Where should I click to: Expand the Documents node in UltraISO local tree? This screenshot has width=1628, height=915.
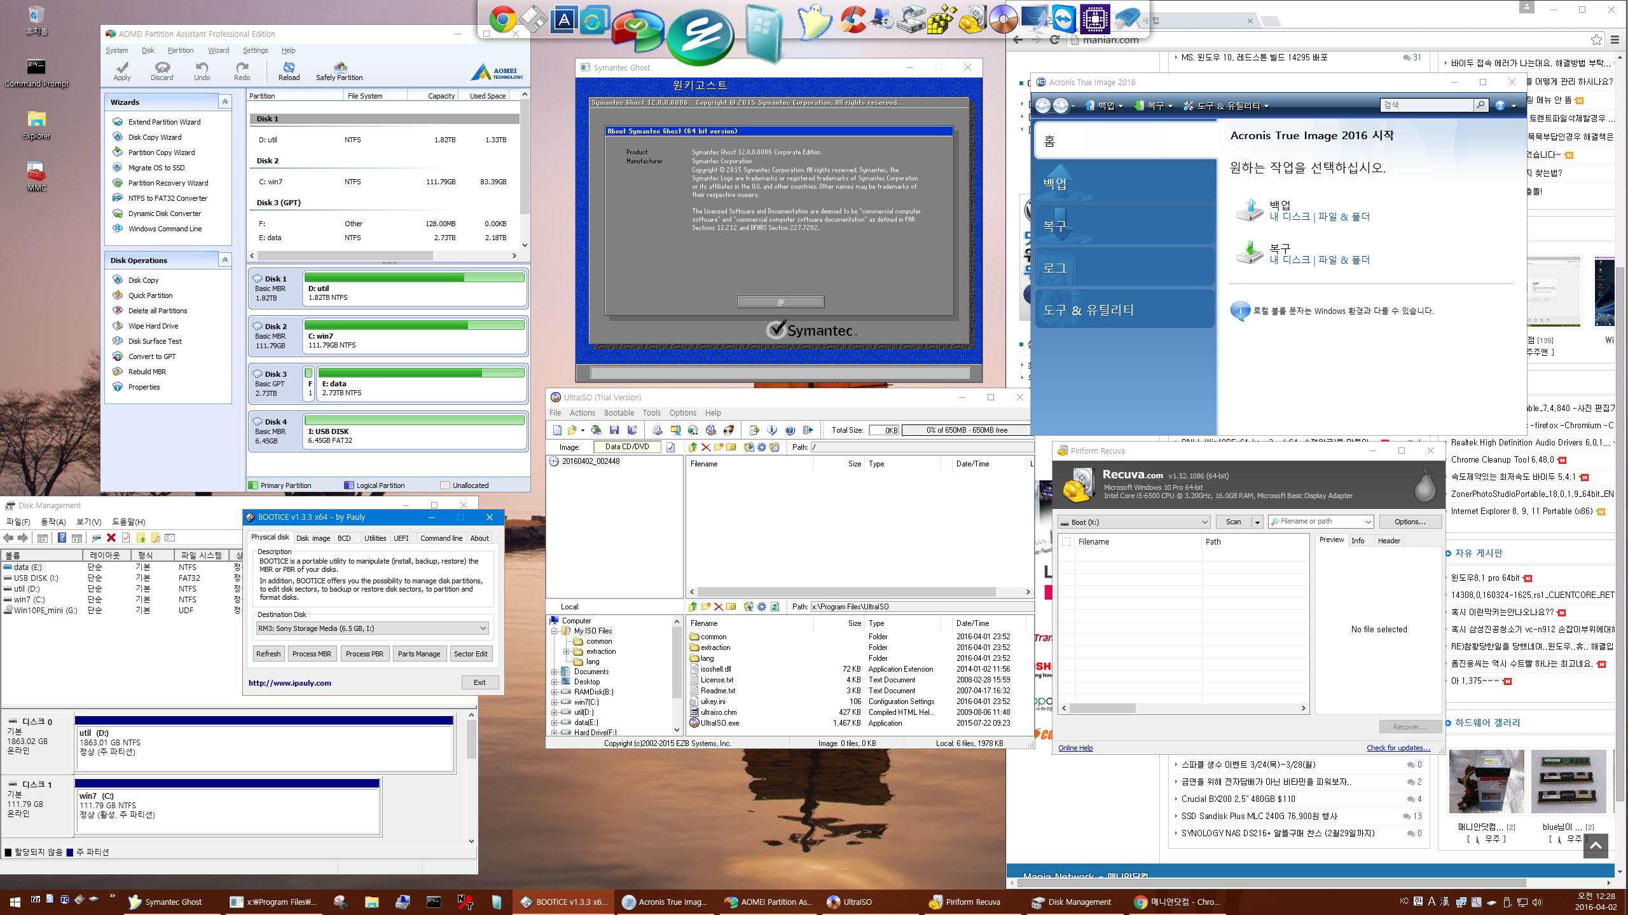554,672
